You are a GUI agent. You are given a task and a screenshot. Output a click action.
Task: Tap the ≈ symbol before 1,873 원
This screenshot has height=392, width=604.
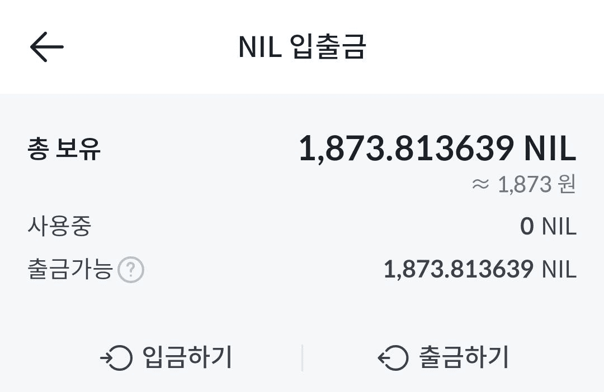pos(480,185)
